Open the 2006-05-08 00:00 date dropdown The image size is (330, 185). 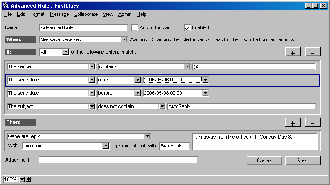[x=206, y=93]
